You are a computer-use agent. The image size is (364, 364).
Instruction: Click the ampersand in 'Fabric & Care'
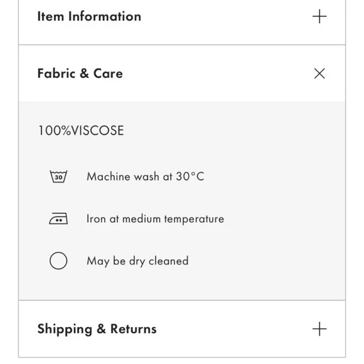[x=85, y=73]
